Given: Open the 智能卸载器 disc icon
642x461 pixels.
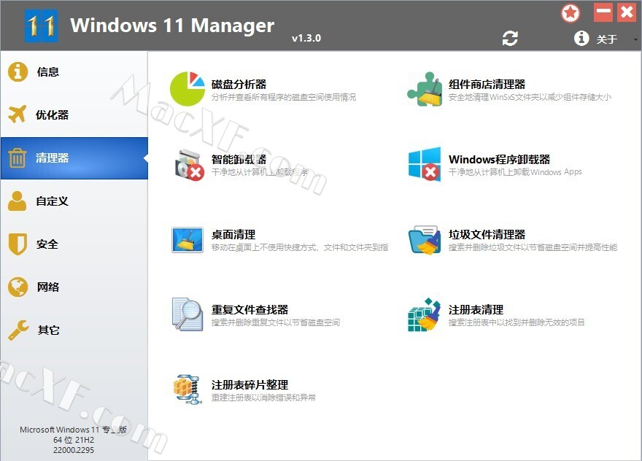Looking at the screenshot, I should [x=189, y=165].
